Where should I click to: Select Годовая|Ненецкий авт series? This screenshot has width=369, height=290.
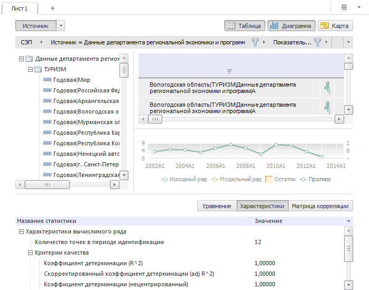(86, 154)
